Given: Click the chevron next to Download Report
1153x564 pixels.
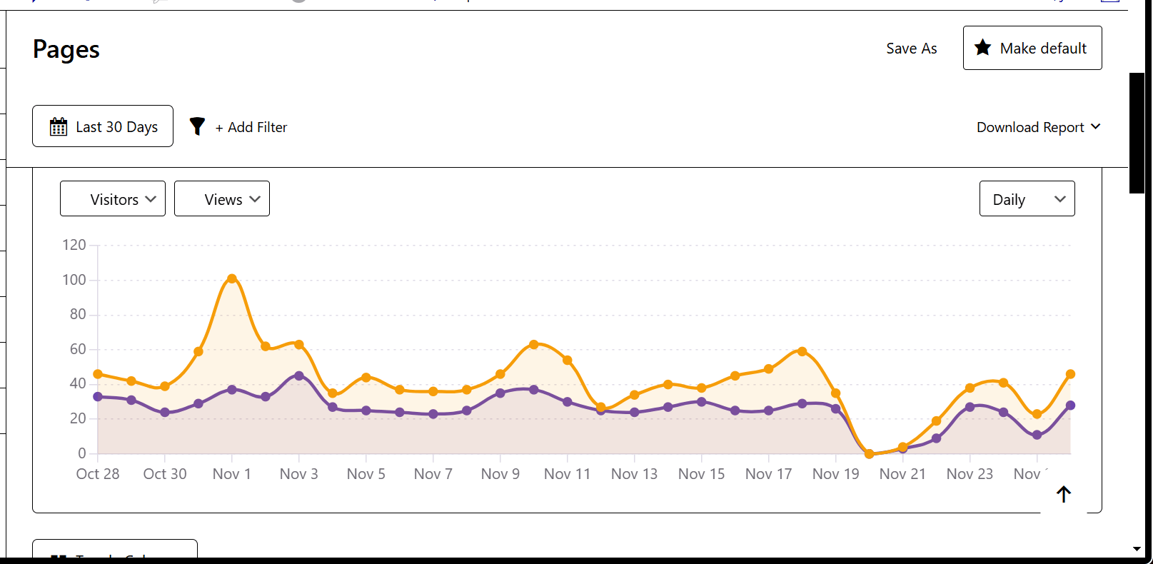Looking at the screenshot, I should (x=1096, y=127).
